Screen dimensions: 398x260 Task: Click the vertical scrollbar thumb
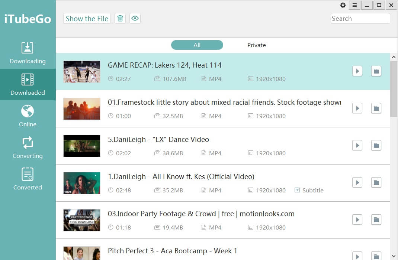(x=394, y=89)
